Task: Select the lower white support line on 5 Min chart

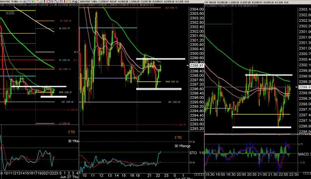Action: coord(159,89)
